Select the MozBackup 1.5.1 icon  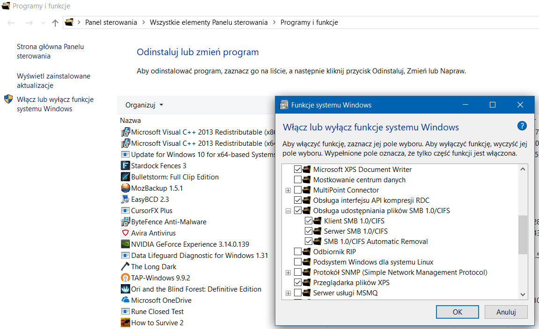coord(126,188)
